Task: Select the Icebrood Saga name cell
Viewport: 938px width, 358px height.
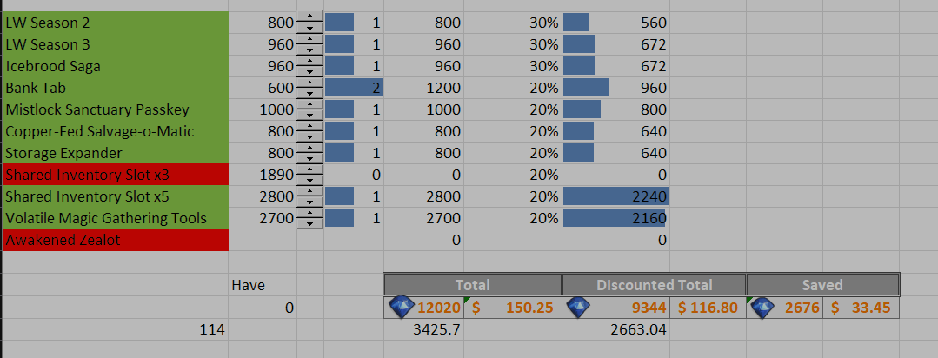Action: click(x=115, y=66)
